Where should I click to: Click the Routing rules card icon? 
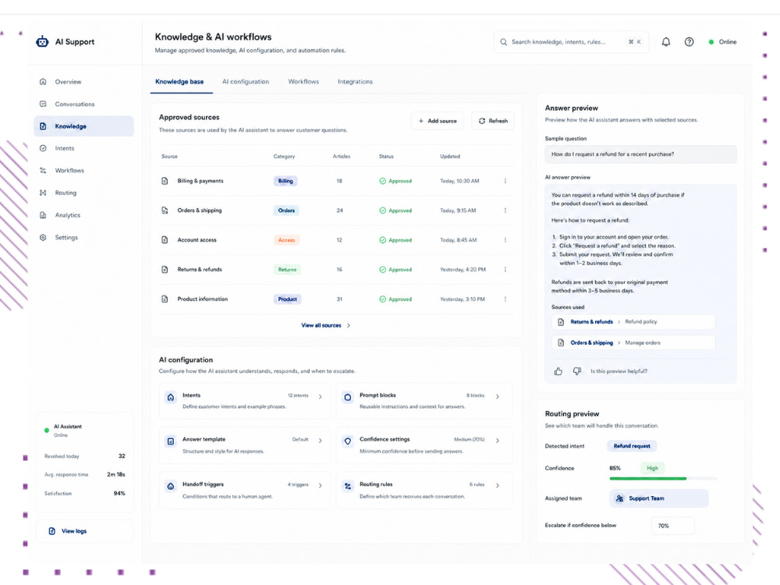pos(348,486)
